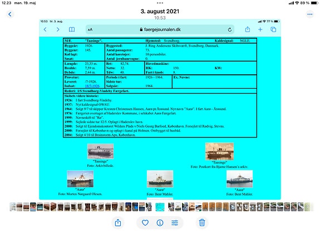Tap the blue back chevron at top left
The image size is (320, 239).
tap(10, 14)
